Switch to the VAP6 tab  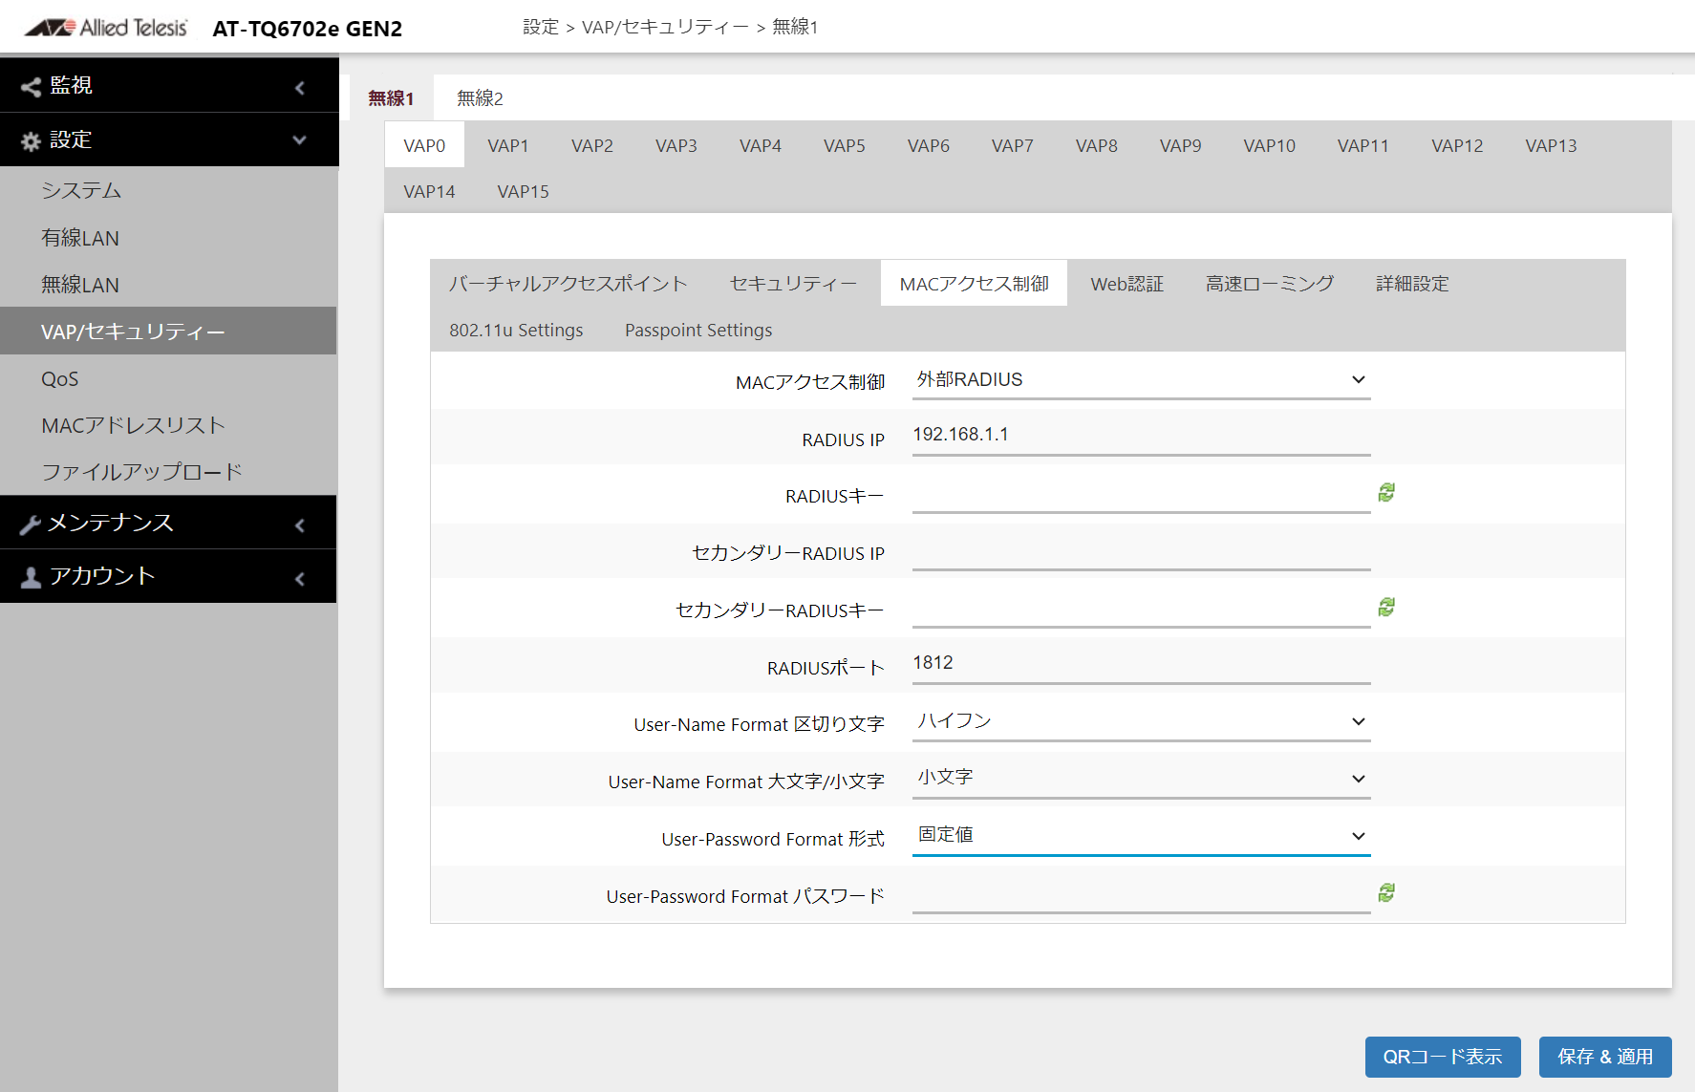[929, 146]
